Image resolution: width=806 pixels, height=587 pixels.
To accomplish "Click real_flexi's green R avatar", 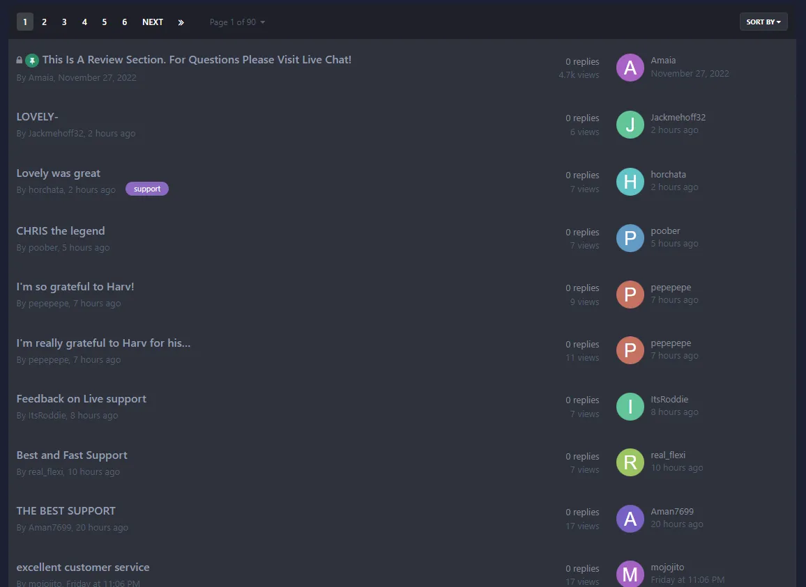I will 630,462.
